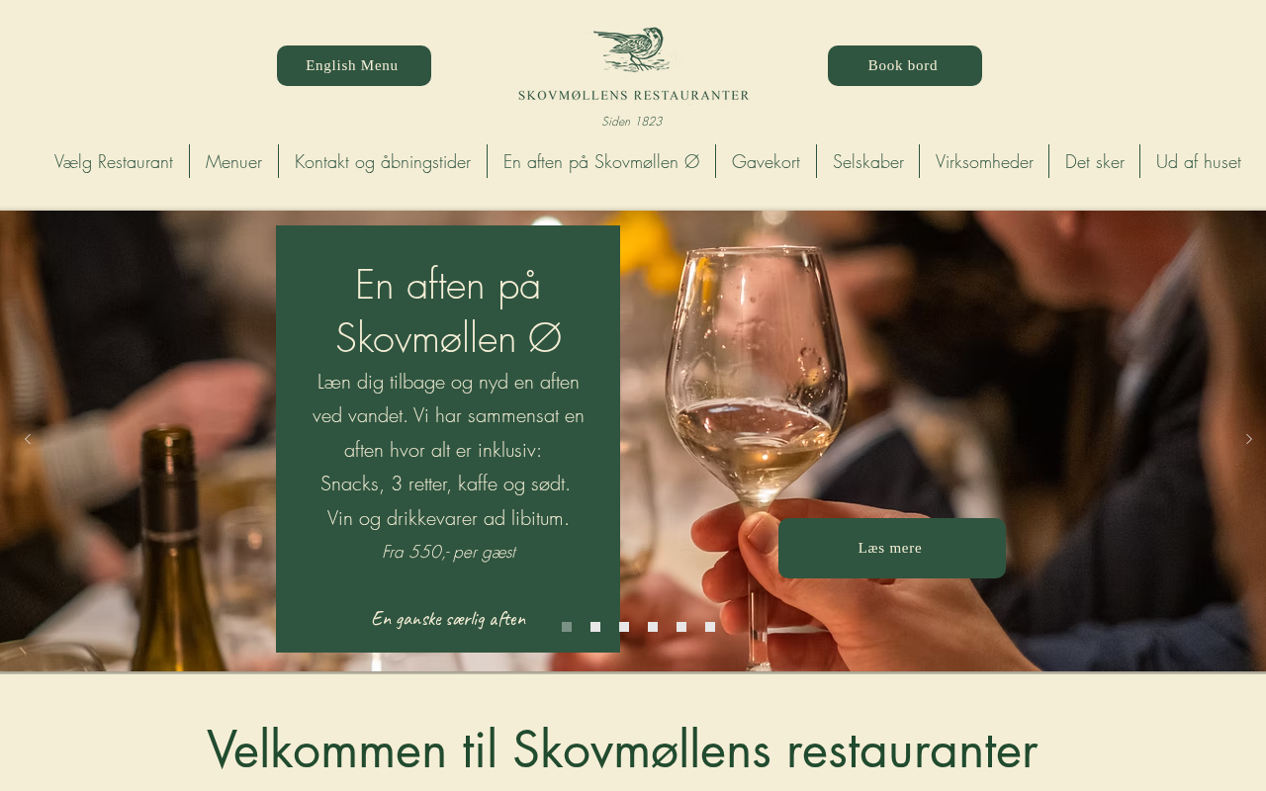Viewport: 1266px width, 791px height.
Task: Click the Book bord button
Action: pos(905,65)
